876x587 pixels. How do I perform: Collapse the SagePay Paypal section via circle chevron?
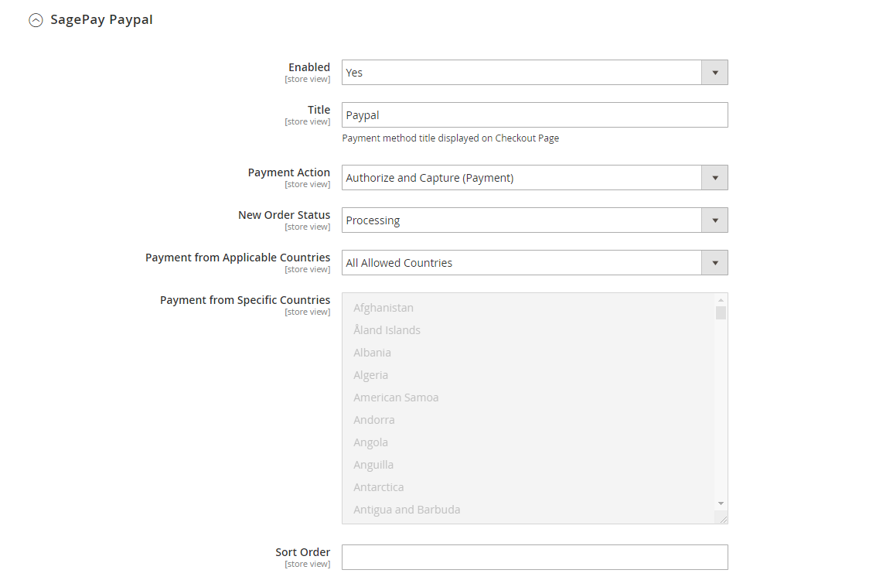click(x=36, y=20)
